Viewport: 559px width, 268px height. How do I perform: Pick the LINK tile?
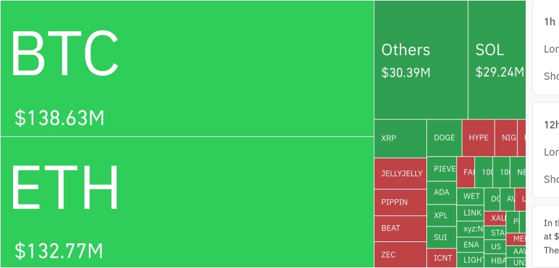pos(471,212)
